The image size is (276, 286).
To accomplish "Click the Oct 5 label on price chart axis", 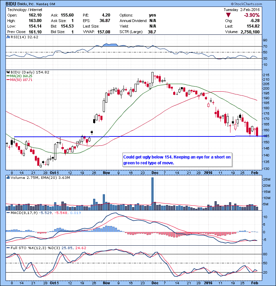I will point(54,173).
